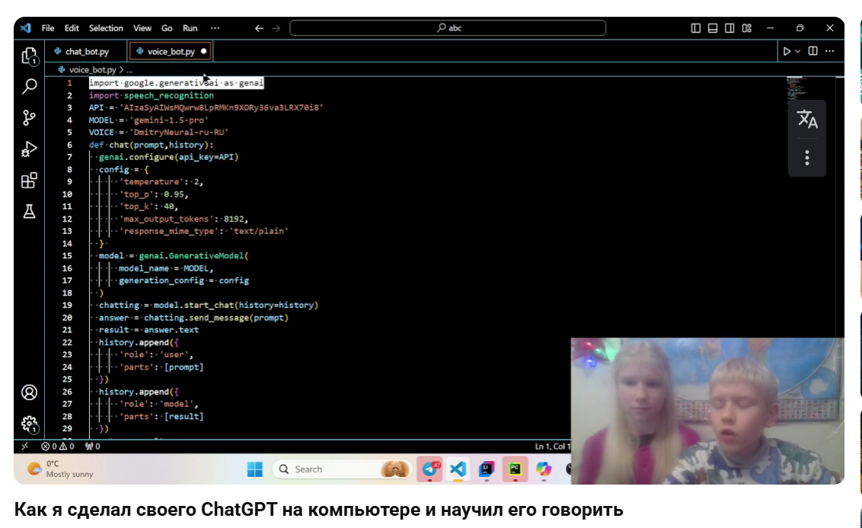Open the weather widget showing 0°C
Screen dimensions: 862x528
point(60,469)
